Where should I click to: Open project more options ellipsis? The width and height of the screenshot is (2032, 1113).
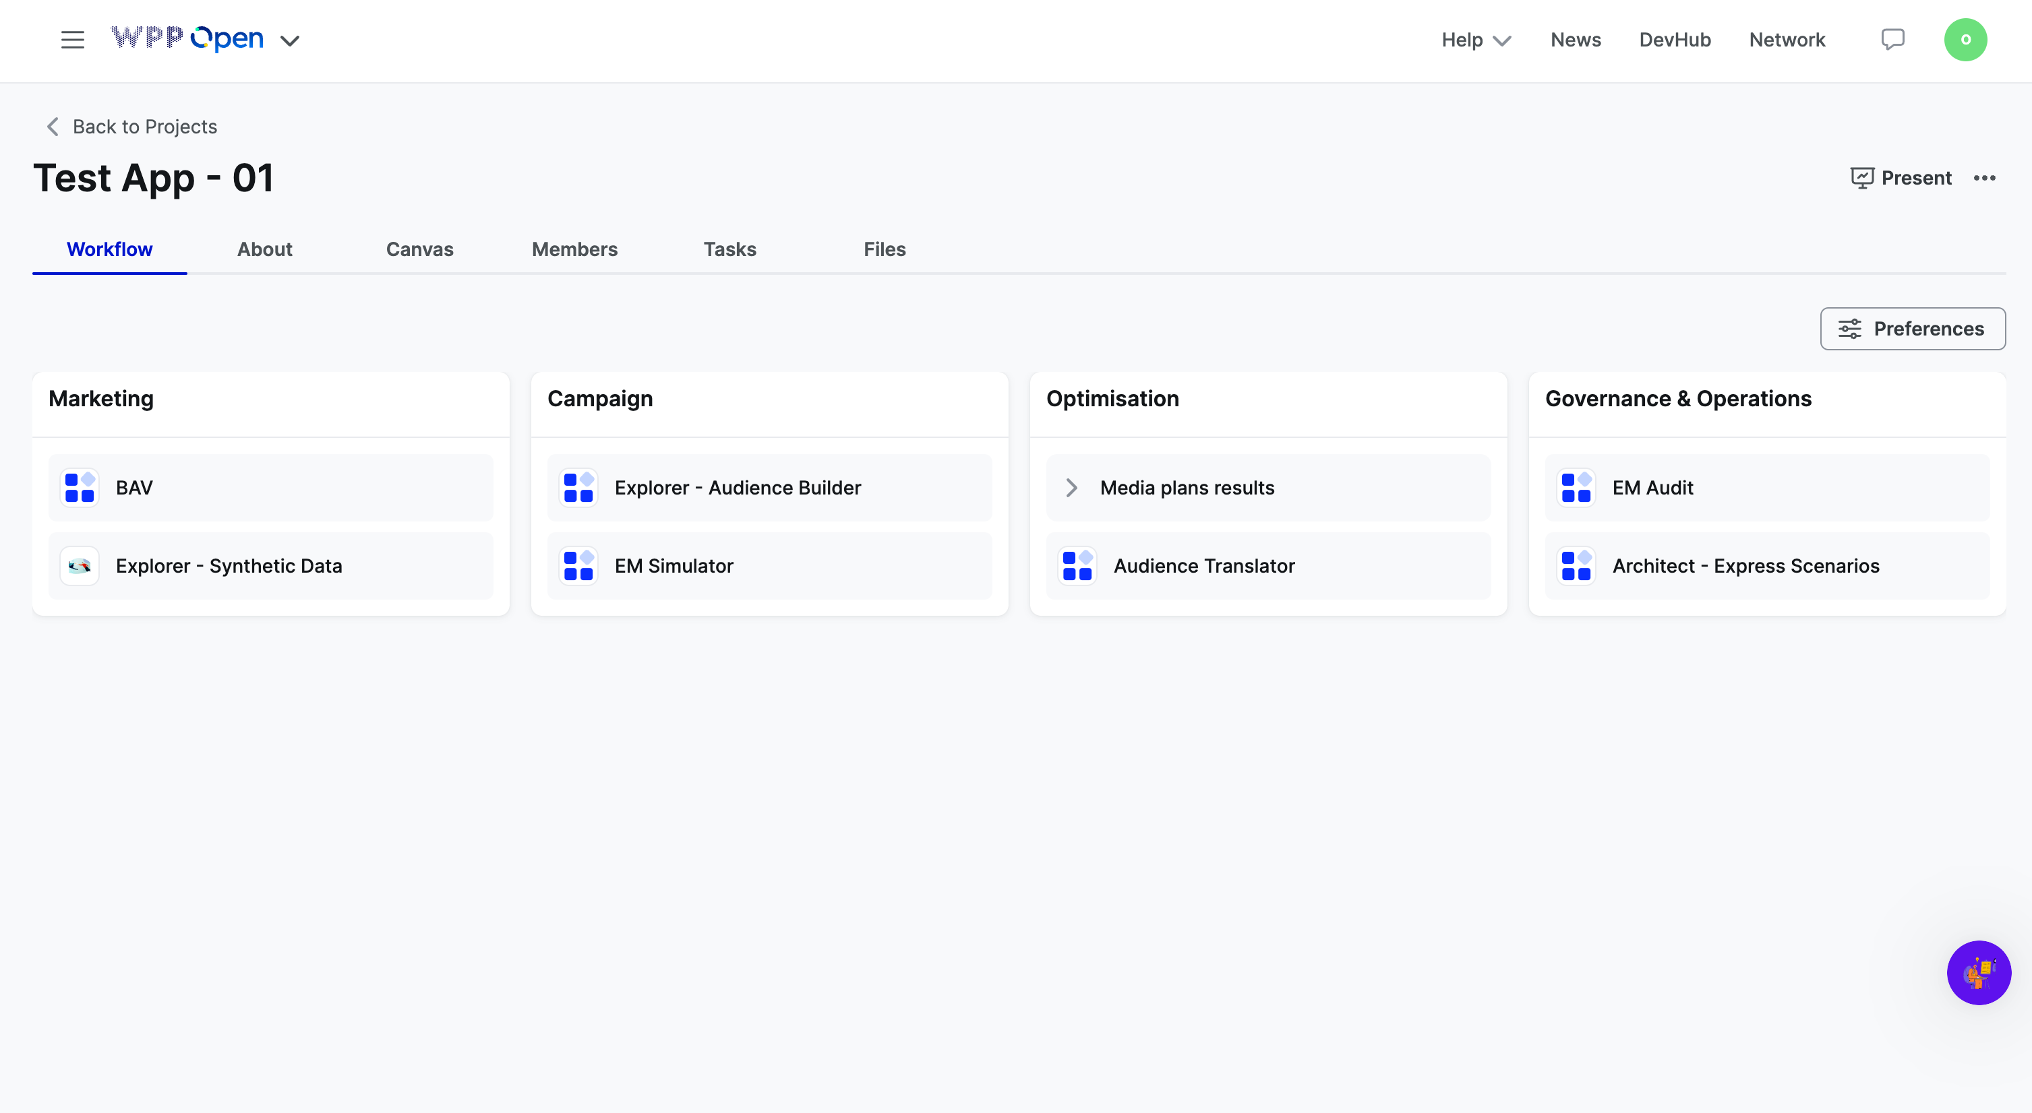point(1985,178)
